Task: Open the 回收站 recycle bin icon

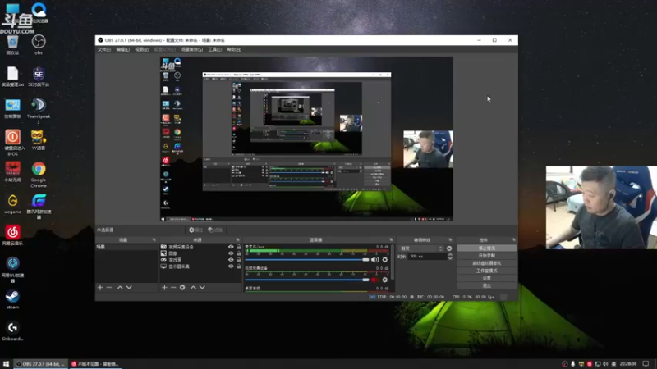Action: 12,45
